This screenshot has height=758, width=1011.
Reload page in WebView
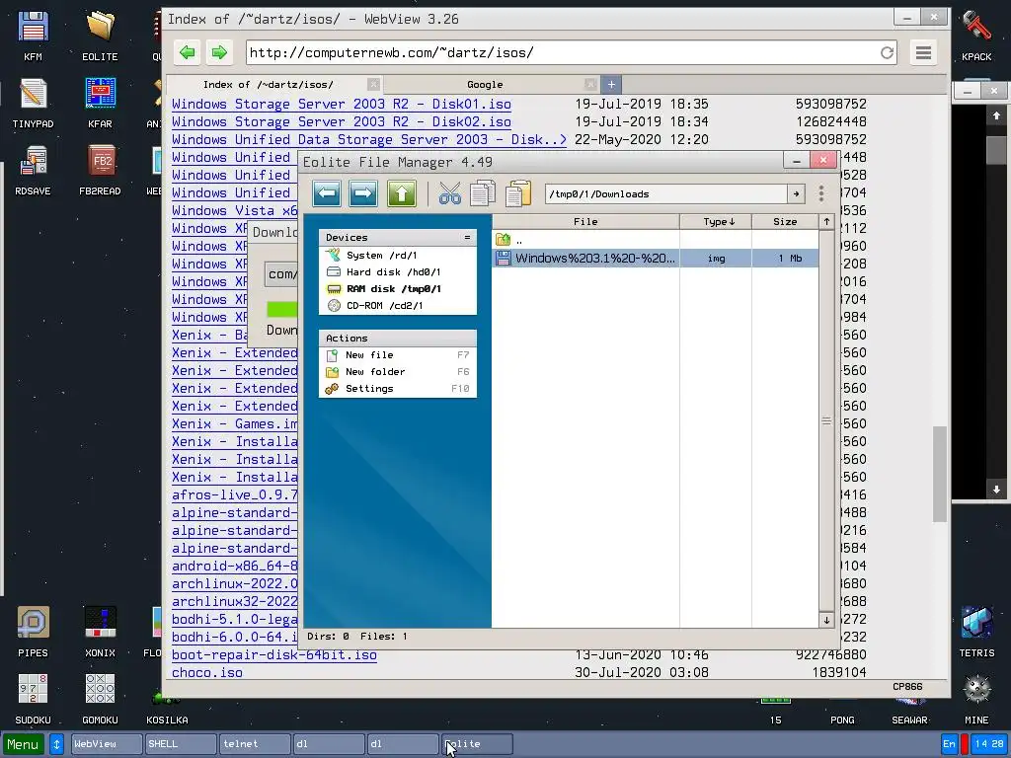point(888,53)
